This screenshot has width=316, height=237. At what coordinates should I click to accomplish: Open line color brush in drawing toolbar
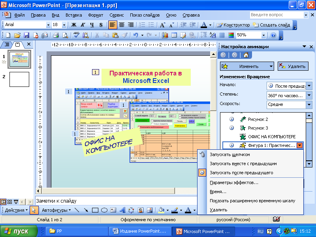(175, 210)
